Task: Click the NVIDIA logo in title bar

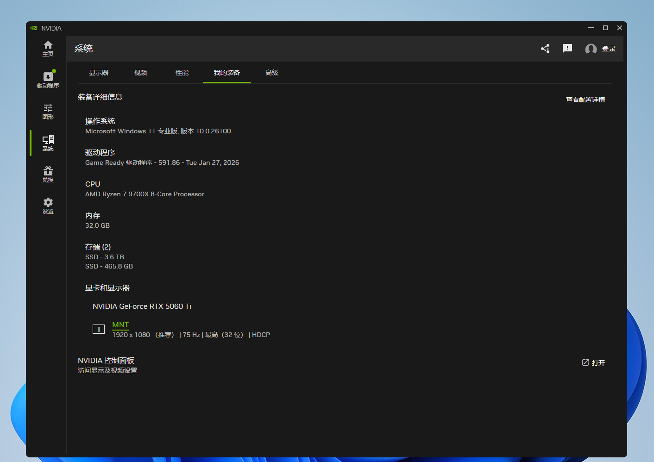Action: pos(33,28)
